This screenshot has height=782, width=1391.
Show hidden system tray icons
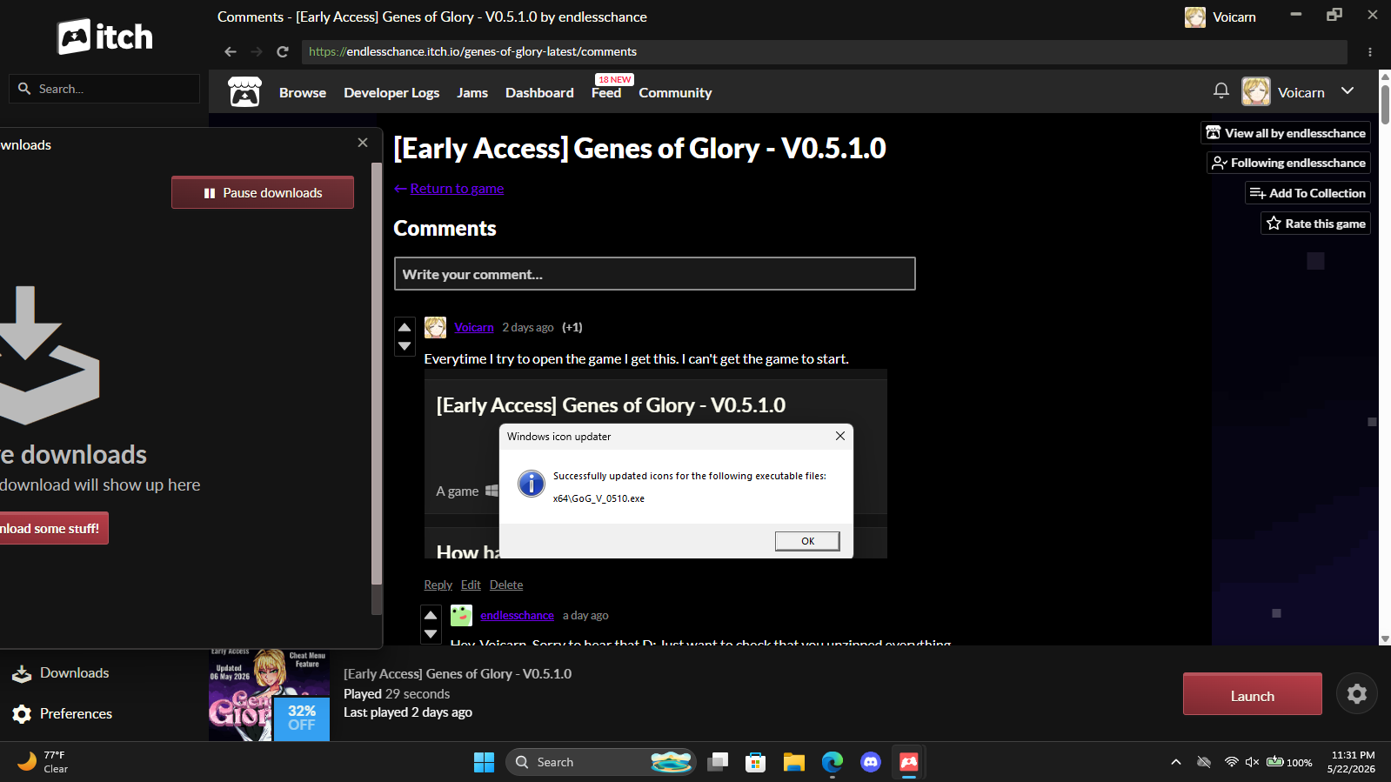[x=1175, y=762]
